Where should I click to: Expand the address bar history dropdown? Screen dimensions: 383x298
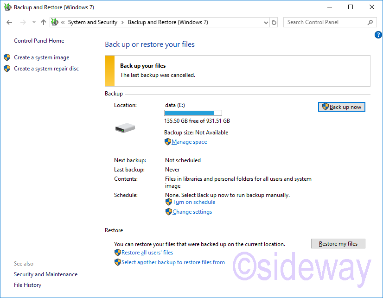266,22
